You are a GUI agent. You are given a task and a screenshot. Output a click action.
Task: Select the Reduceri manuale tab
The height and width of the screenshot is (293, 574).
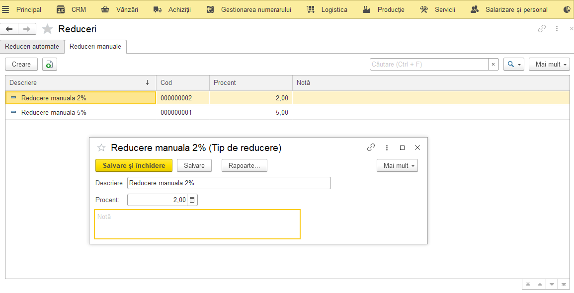click(95, 47)
